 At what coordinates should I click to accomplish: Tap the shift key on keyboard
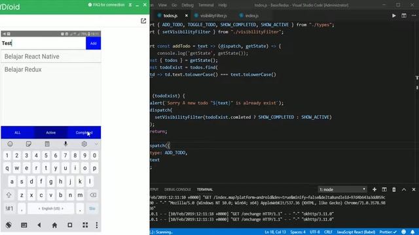(x=9, y=195)
